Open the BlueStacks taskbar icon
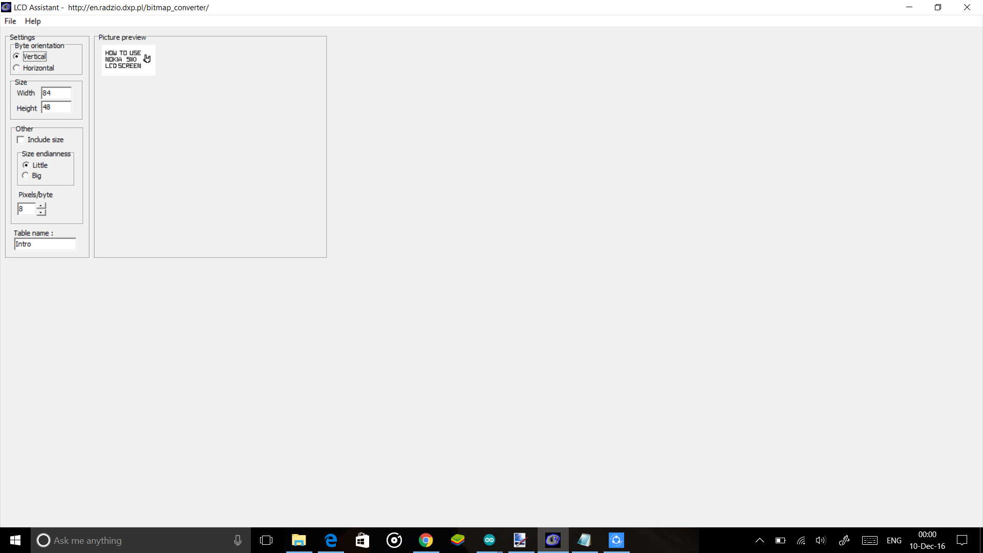Viewport: 983px width, 553px height. click(458, 540)
